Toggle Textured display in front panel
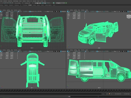131x98 pixels. coord(34,11)
